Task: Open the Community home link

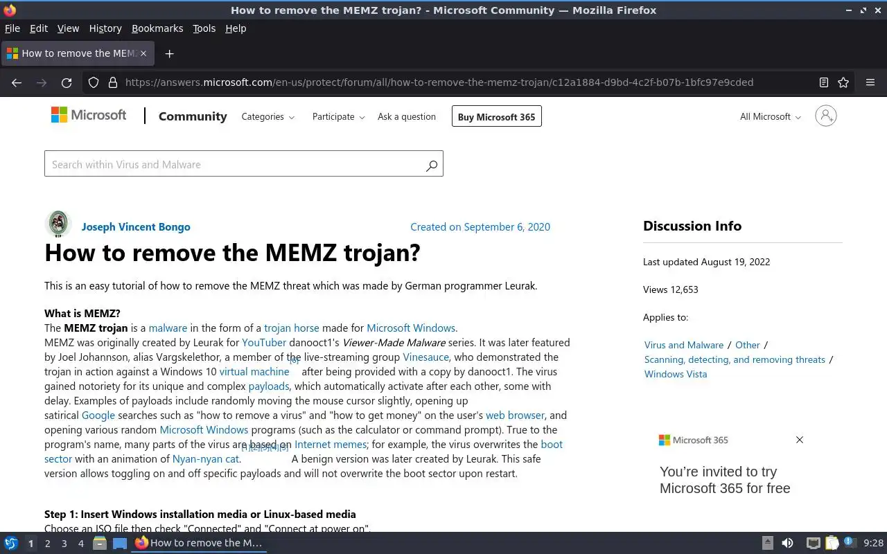Action: [193, 116]
